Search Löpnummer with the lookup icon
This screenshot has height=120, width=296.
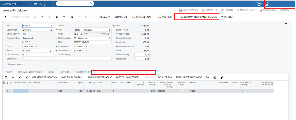click(x=51, y=30)
